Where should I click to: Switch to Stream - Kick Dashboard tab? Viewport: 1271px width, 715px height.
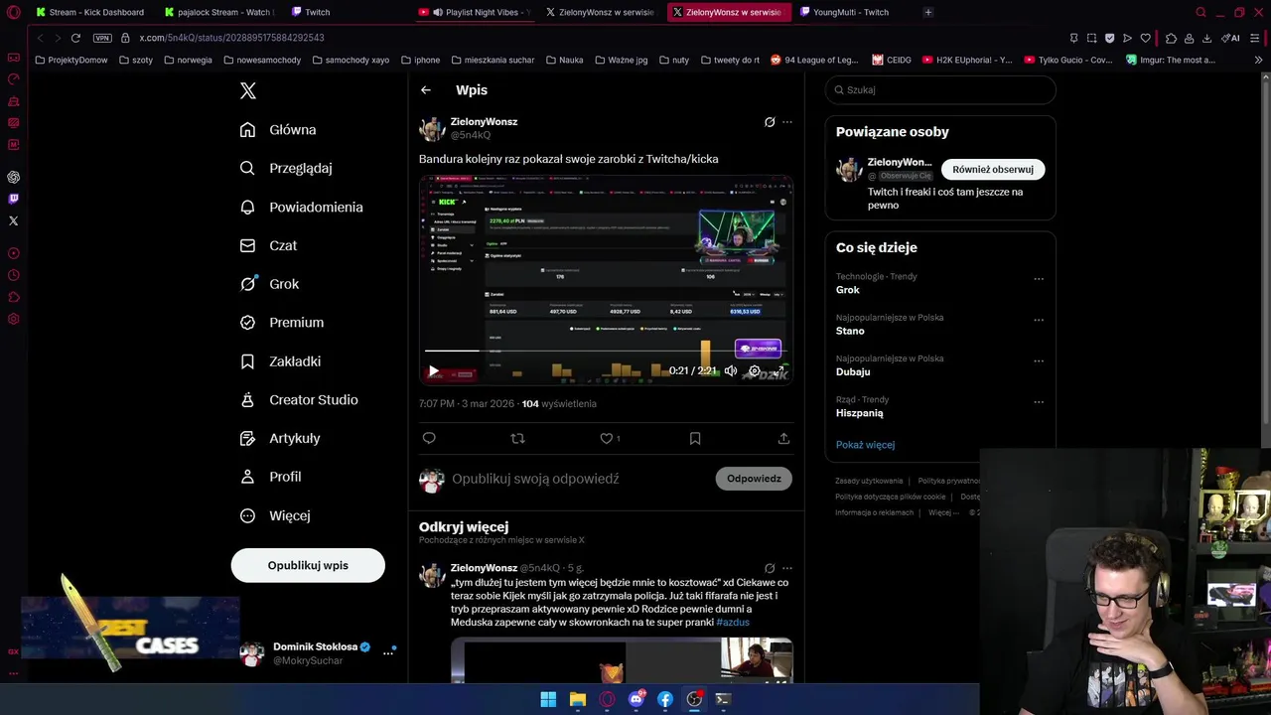pos(89,12)
